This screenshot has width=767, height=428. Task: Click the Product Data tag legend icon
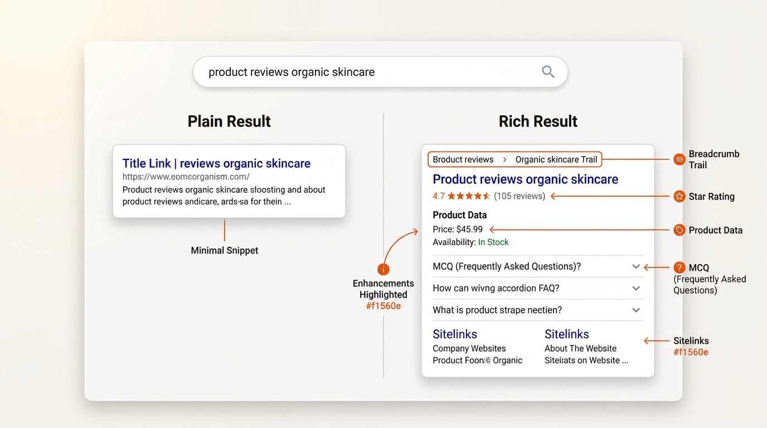679,230
